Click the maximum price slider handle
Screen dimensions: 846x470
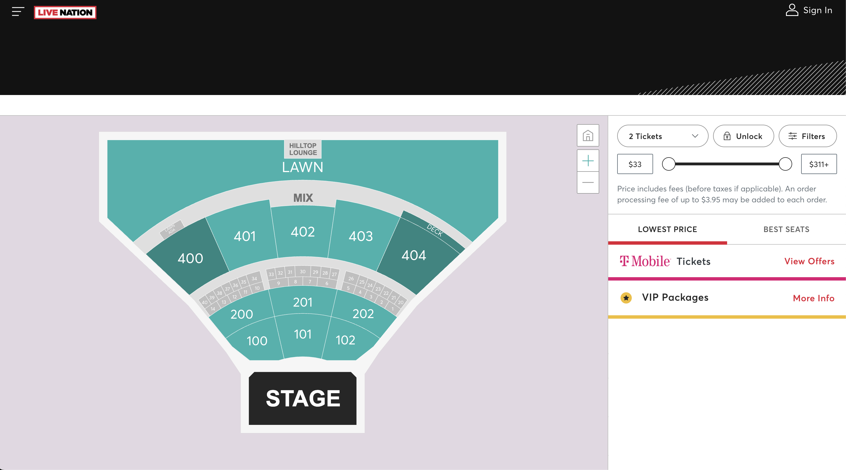(x=785, y=164)
